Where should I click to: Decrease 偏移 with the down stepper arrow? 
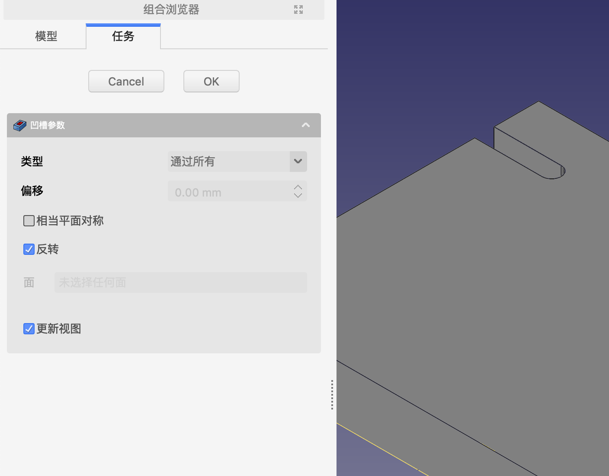click(298, 196)
